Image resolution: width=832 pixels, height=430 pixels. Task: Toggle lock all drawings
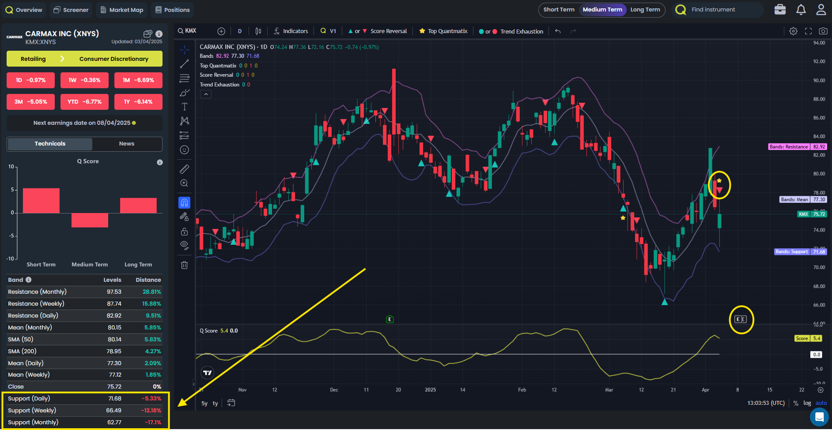pos(185,231)
